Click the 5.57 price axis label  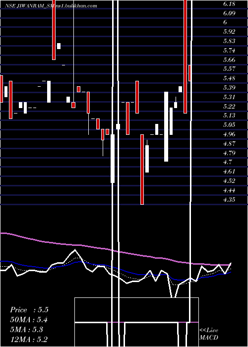point(229,69)
